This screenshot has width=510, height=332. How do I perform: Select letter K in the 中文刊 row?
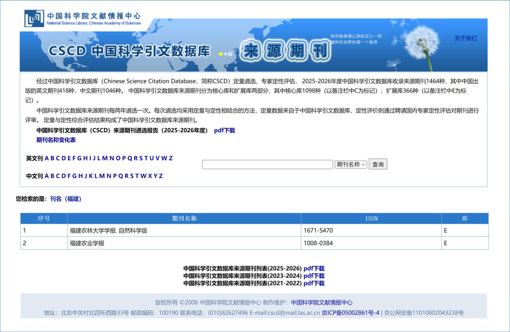[91, 176]
